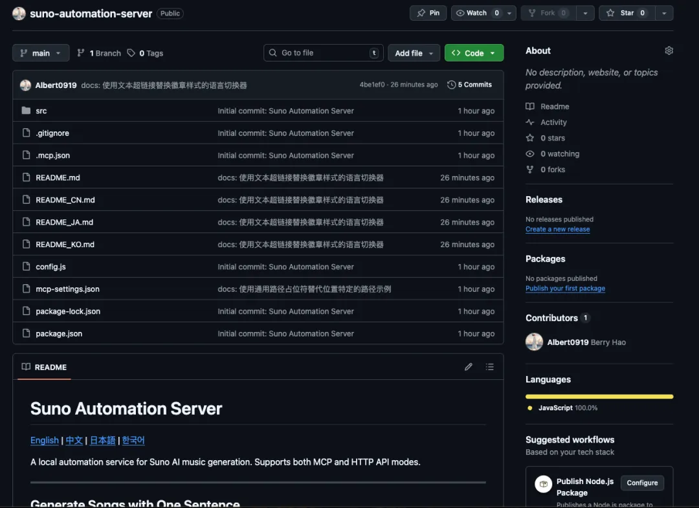Open the .mcp.json file
The width and height of the screenshot is (699, 508).
(x=52, y=155)
